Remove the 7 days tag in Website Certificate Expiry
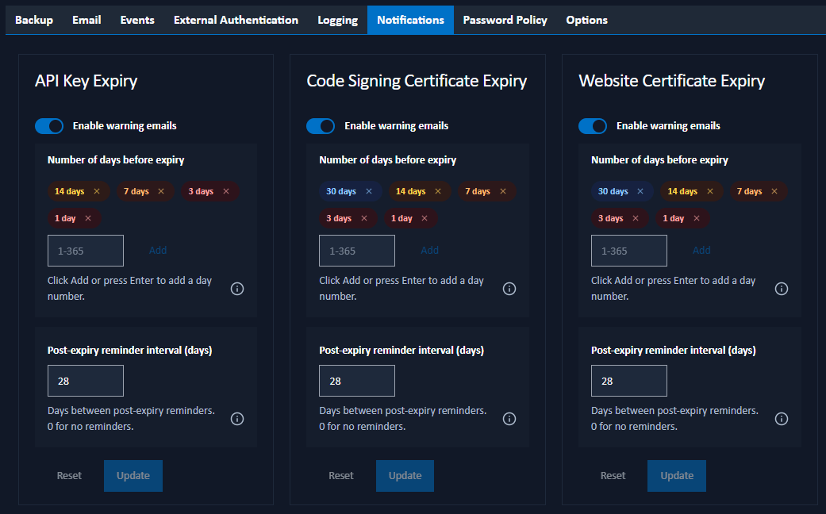 (x=774, y=191)
